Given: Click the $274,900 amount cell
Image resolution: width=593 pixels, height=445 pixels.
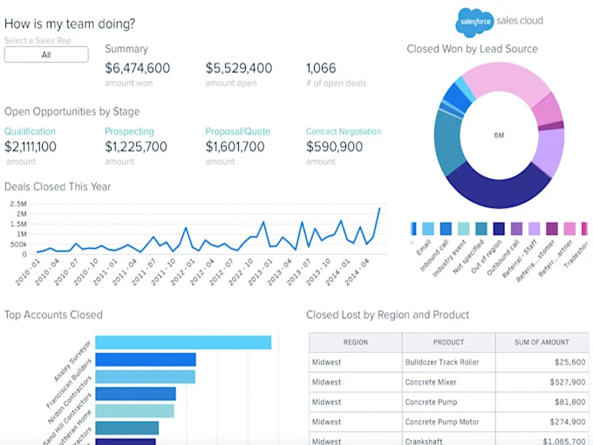Looking at the screenshot, I should pos(542,422).
